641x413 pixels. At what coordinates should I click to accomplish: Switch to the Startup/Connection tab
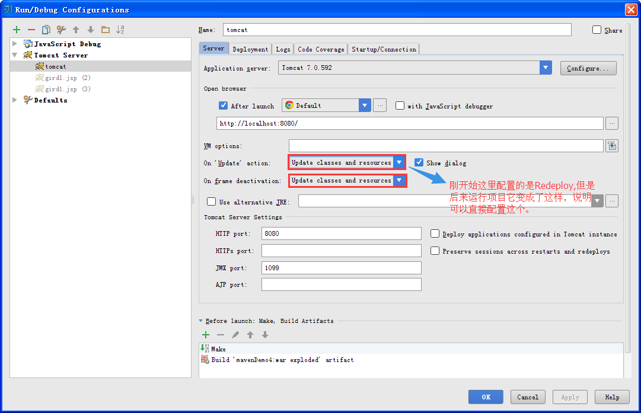[x=384, y=49]
